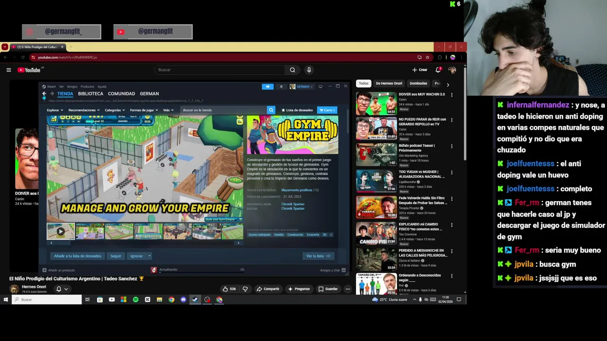Switch to the TIENDA tab
The image size is (607, 341).
pos(65,94)
